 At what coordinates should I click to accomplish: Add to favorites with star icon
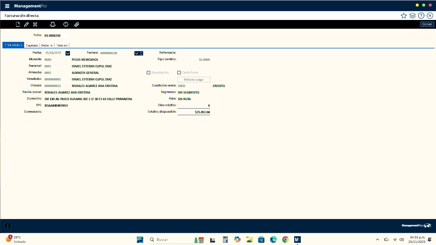point(403,16)
